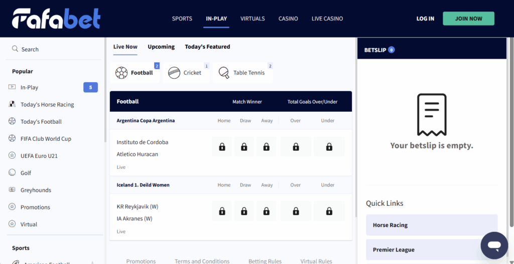The width and height of the screenshot is (514, 264).
Task: Click Today's Football ball icon
Action: tap(12, 121)
